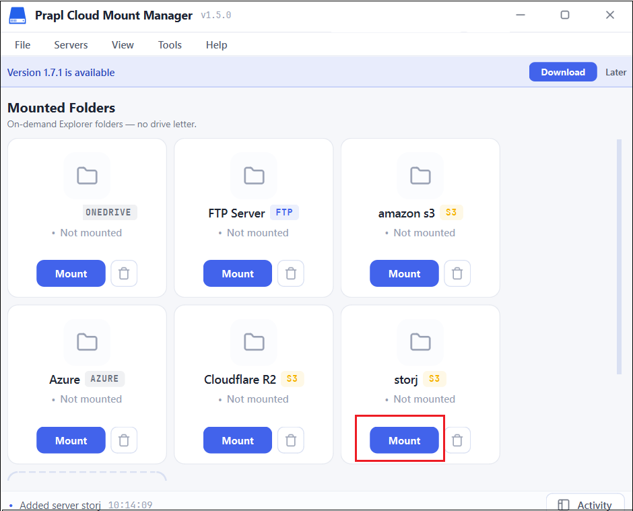Click the 'Cloudflare R2' card name
Screen dimensions: 633x511
coord(240,380)
